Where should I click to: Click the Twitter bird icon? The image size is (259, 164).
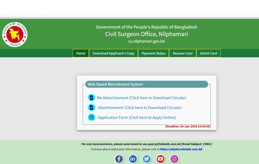[x=147, y=159]
